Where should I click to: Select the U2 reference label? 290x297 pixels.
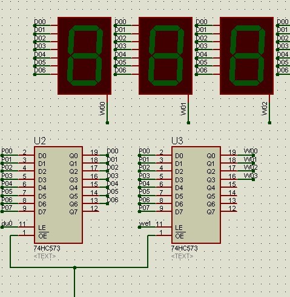(x=40, y=141)
